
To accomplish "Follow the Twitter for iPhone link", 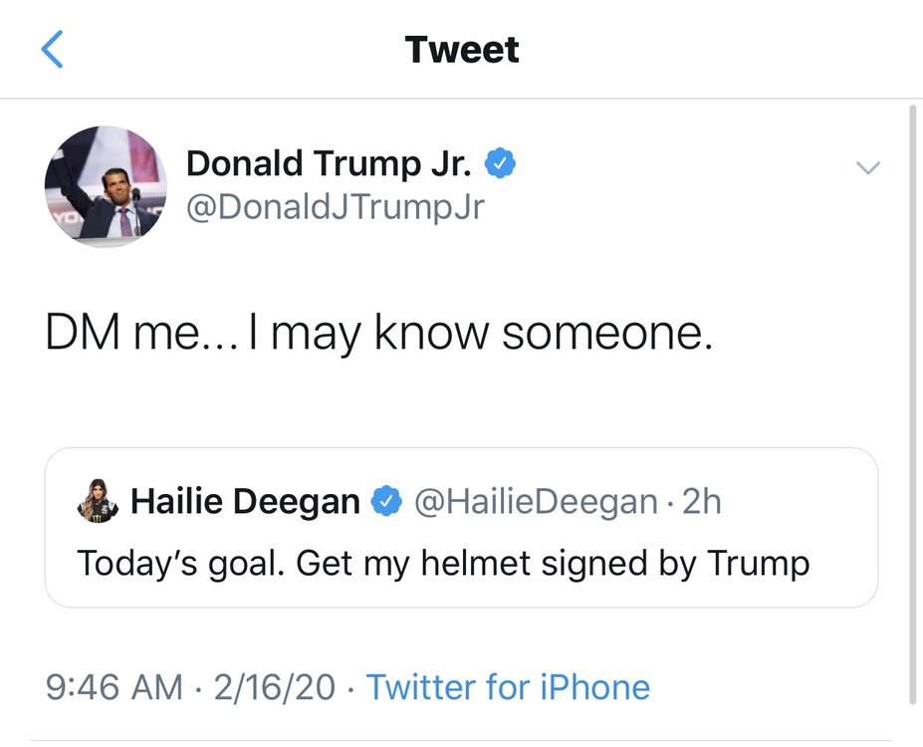I will click(508, 687).
